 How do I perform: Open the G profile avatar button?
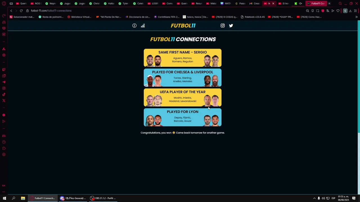[x=345, y=11]
